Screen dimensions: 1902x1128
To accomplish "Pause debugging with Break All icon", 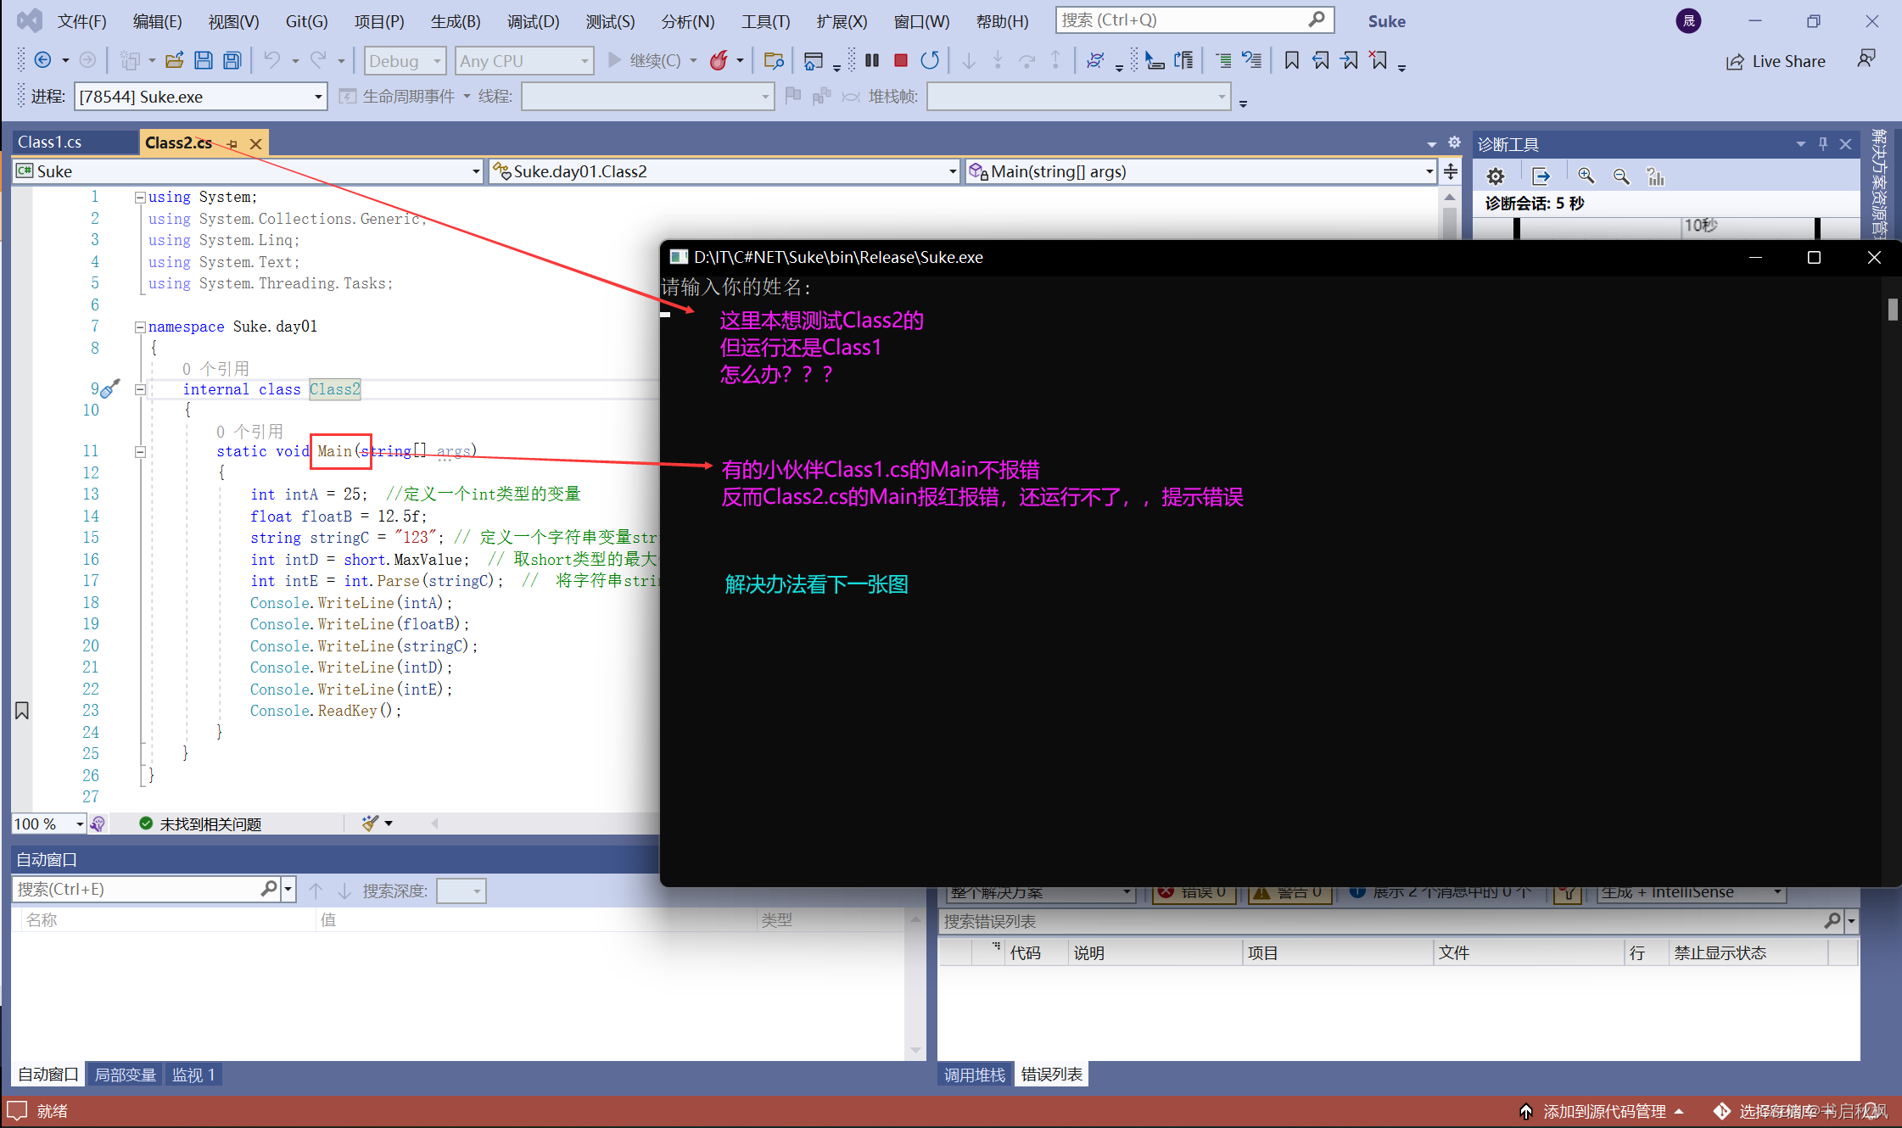I will [x=872, y=60].
